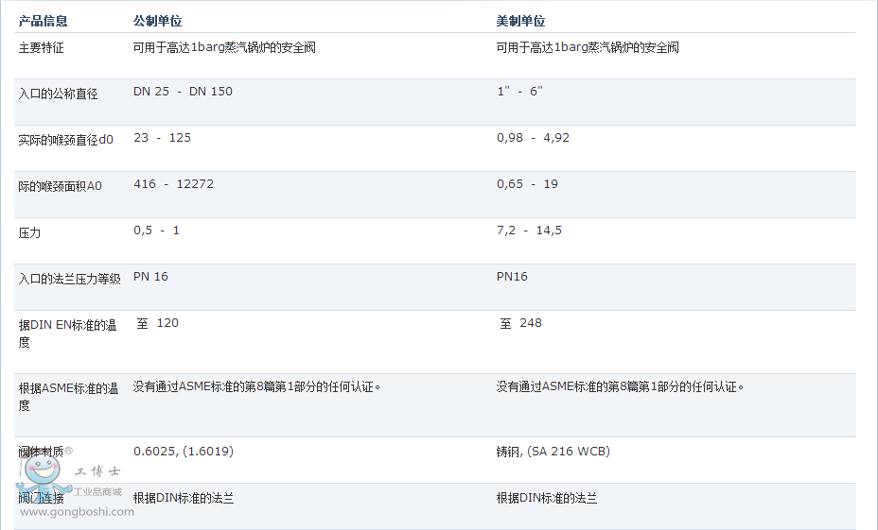
Task: Select the 美制单位 column header
Action: coord(520,21)
